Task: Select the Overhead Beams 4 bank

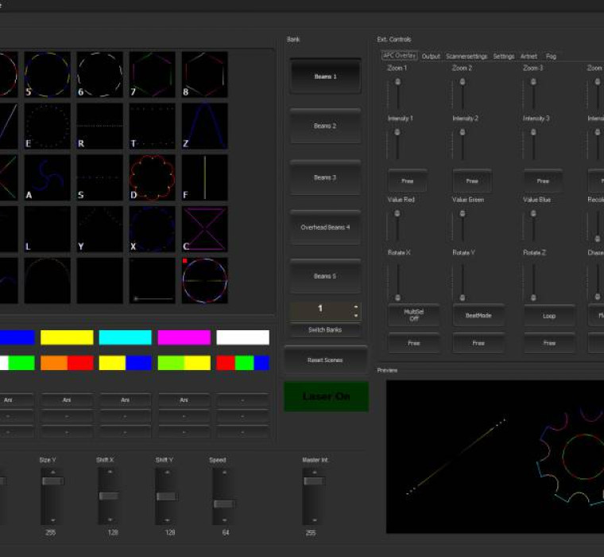Action: click(x=325, y=228)
